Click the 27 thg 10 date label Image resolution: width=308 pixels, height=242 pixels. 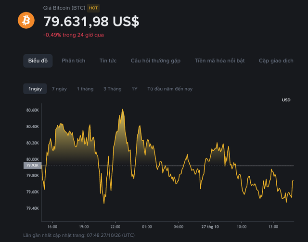pyautogui.click(x=210, y=227)
